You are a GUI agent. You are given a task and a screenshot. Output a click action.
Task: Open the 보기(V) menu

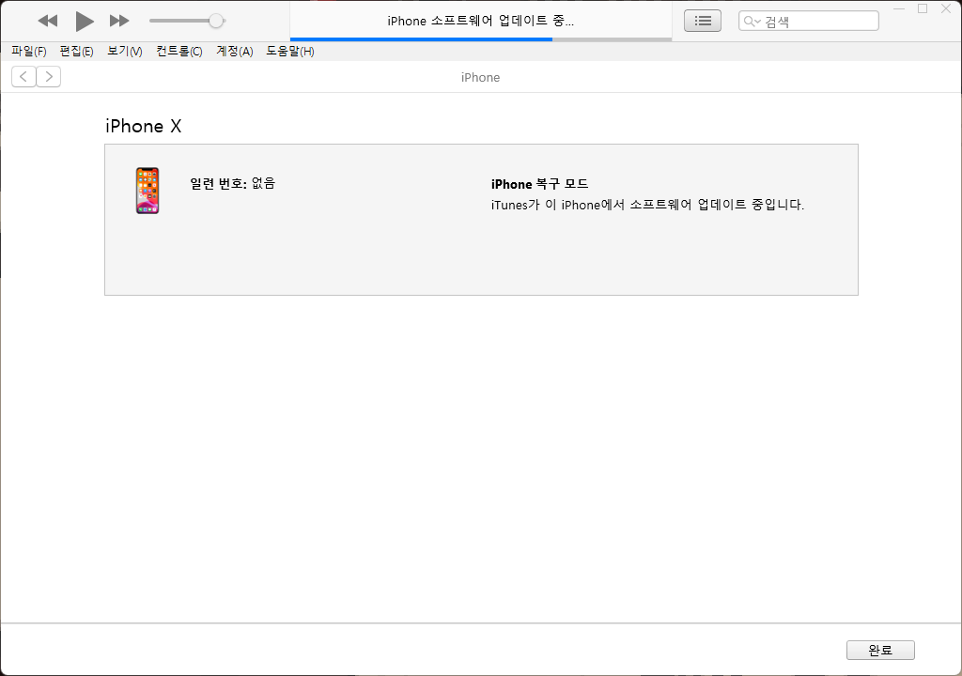tap(125, 52)
